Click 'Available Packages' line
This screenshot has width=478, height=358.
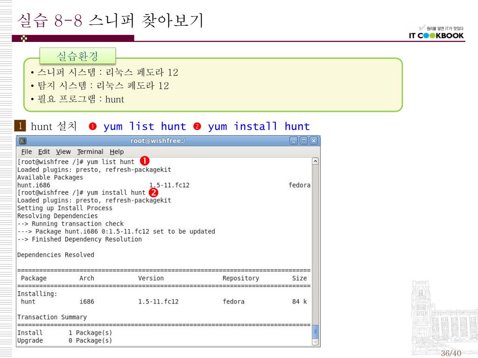(50, 177)
